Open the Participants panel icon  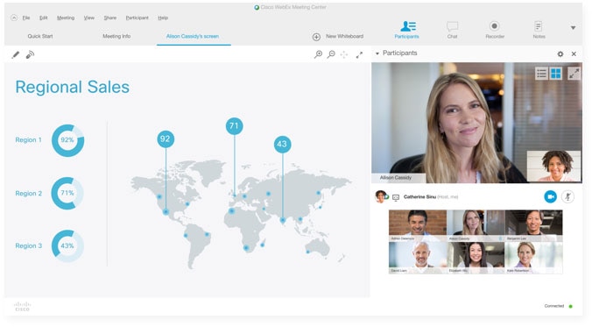pos(407,30)
